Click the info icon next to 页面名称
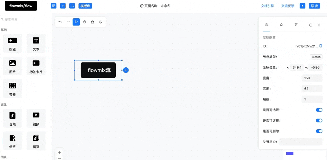 click(x=142, y=6)
